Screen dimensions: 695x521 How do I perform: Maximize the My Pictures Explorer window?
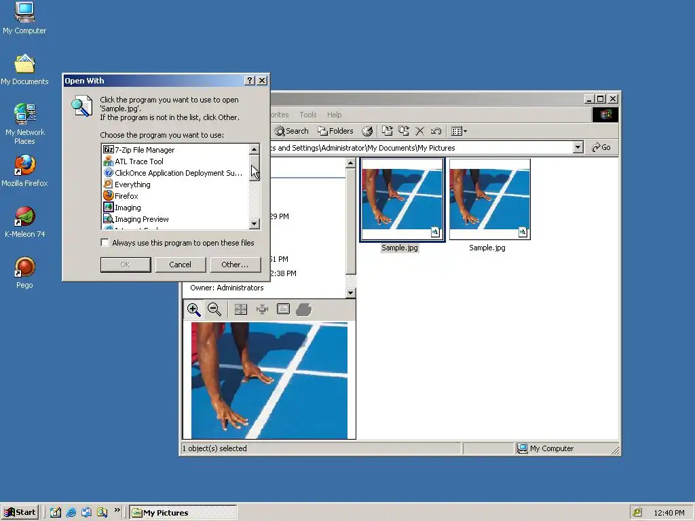(x=601, y=99)
